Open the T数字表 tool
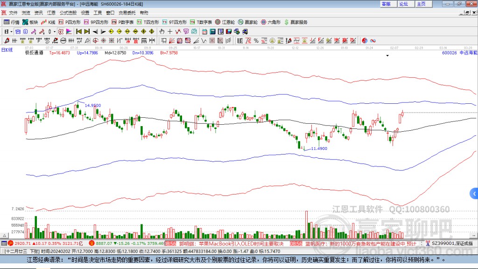The height and width of the screenshot is (269, 478). pyautogui.click(x=201, y=22)
